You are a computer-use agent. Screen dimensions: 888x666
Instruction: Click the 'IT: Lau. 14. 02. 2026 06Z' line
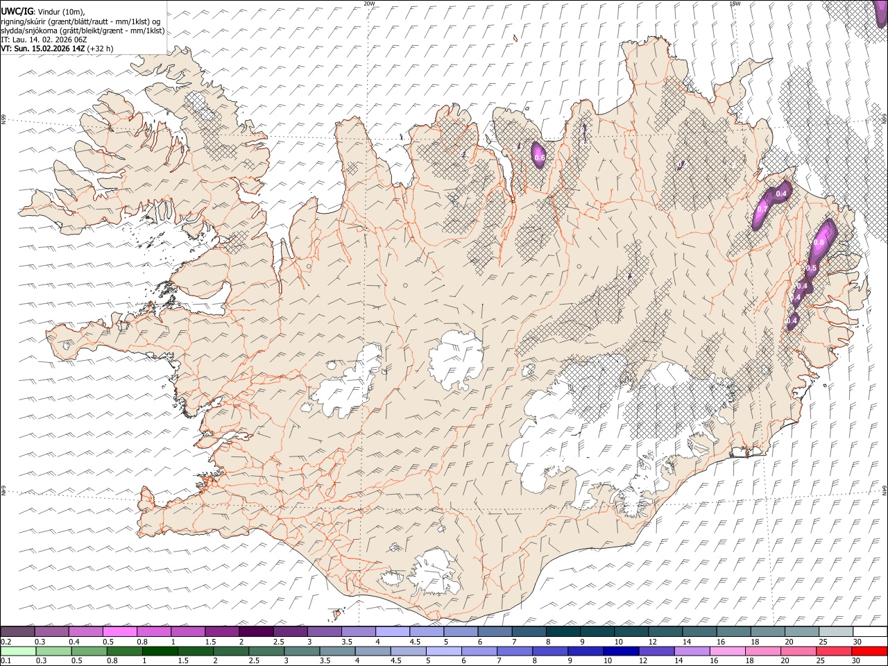(44, 40)
